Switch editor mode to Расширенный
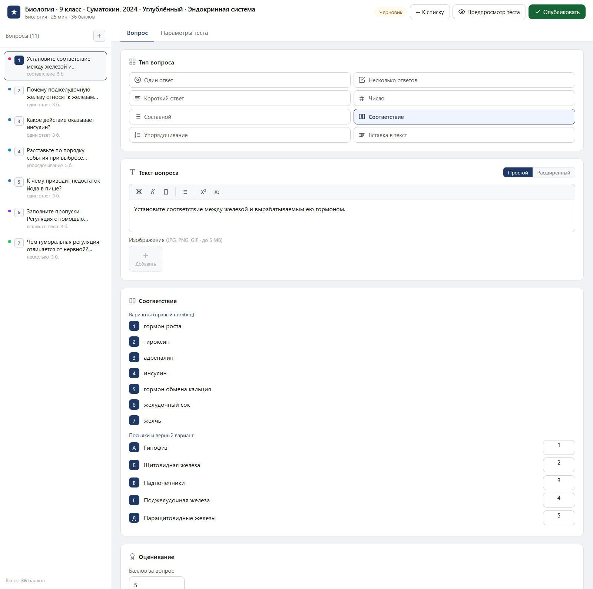The height and width of the screenshot is (589, 593). coord(553,173)
